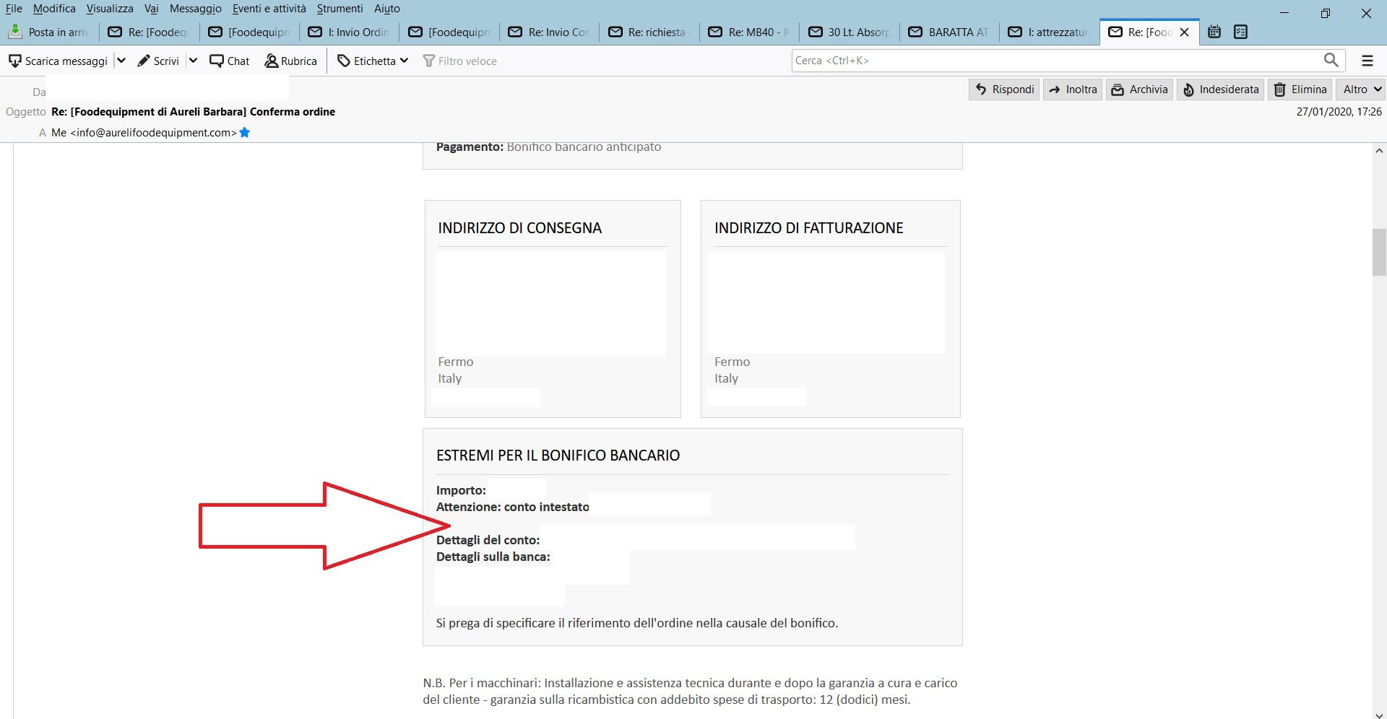Click the Elimina button
Viewport: 1387px width, 719px height.
click(x=1301, y=90)
